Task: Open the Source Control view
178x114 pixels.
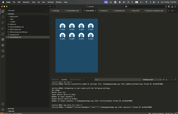Action: tap(3, 23)
